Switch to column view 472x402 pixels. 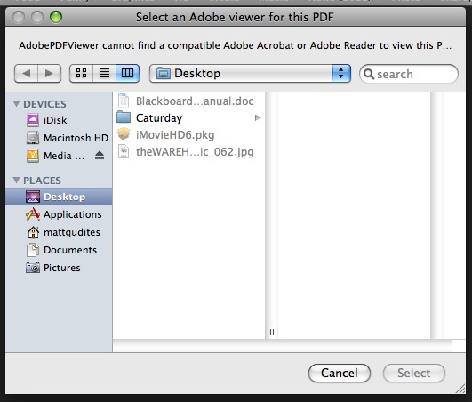[x=127, y=73]
